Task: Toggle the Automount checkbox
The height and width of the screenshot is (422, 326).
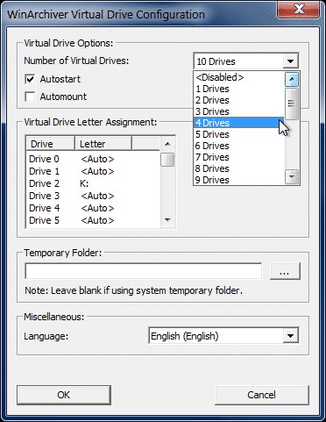Action: tap(30, 97)
